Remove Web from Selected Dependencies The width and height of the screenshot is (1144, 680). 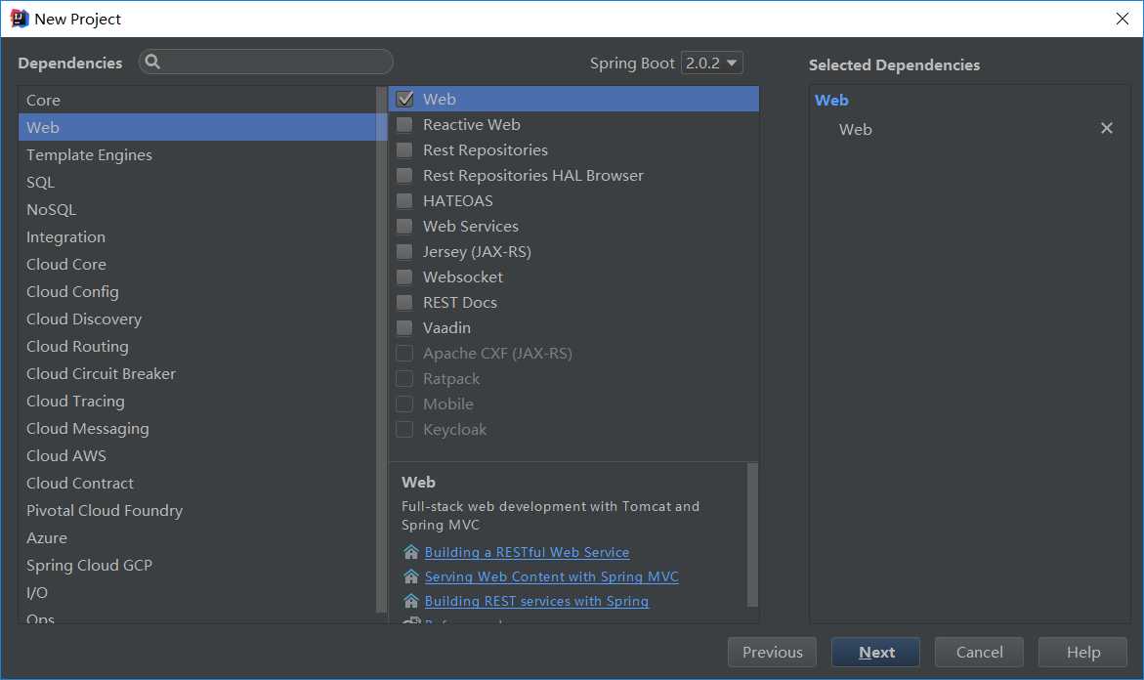pos(1106,128)
